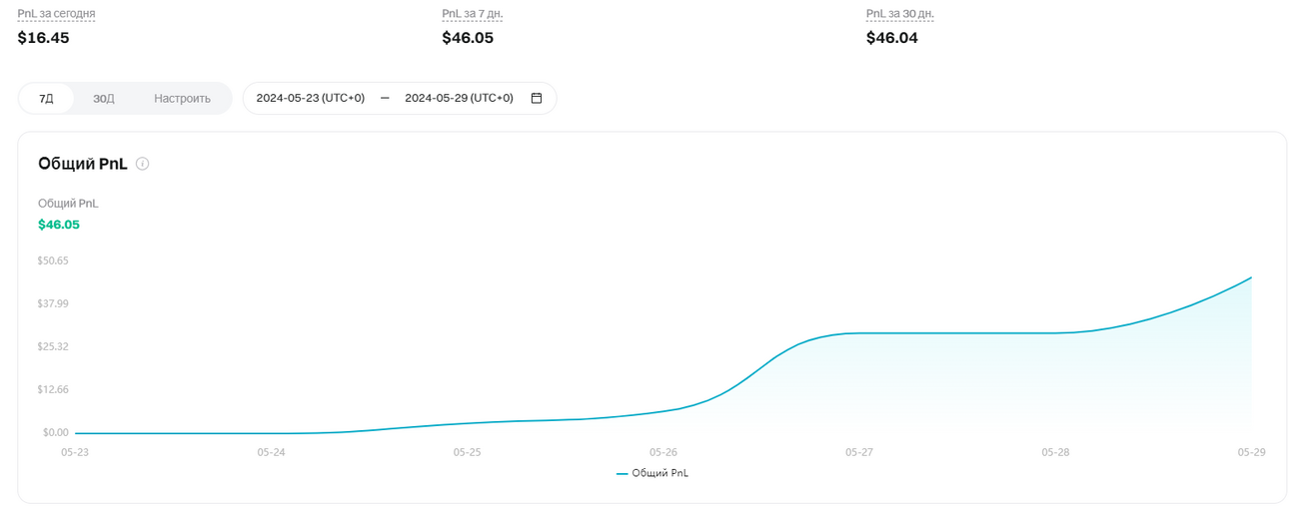Image resolution: width=1289 pixels, height=507 pixels.
Task: Show info tooltip next to Общий PnL
Action: (x=142, y=164)
